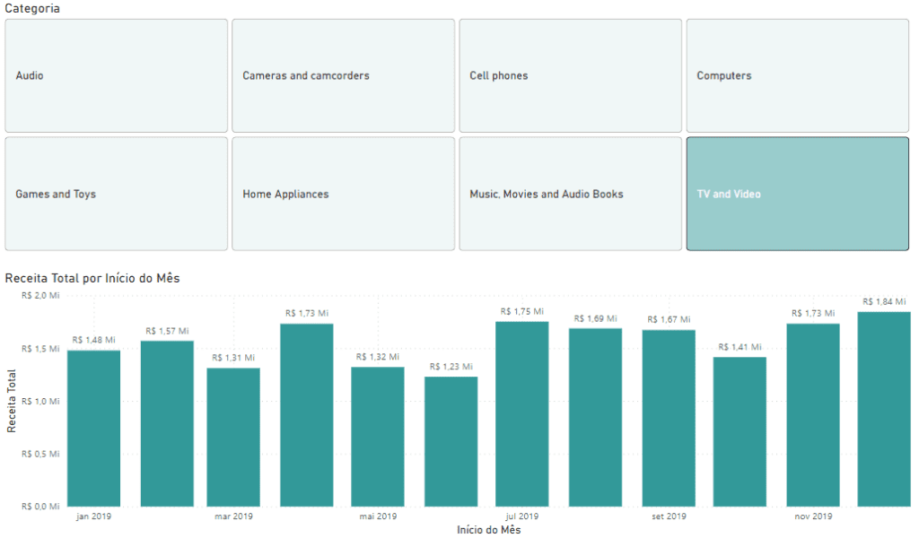Screen dimensions: 919x538
Task: Select the Games and Toys tile
Action: [116, 194]
